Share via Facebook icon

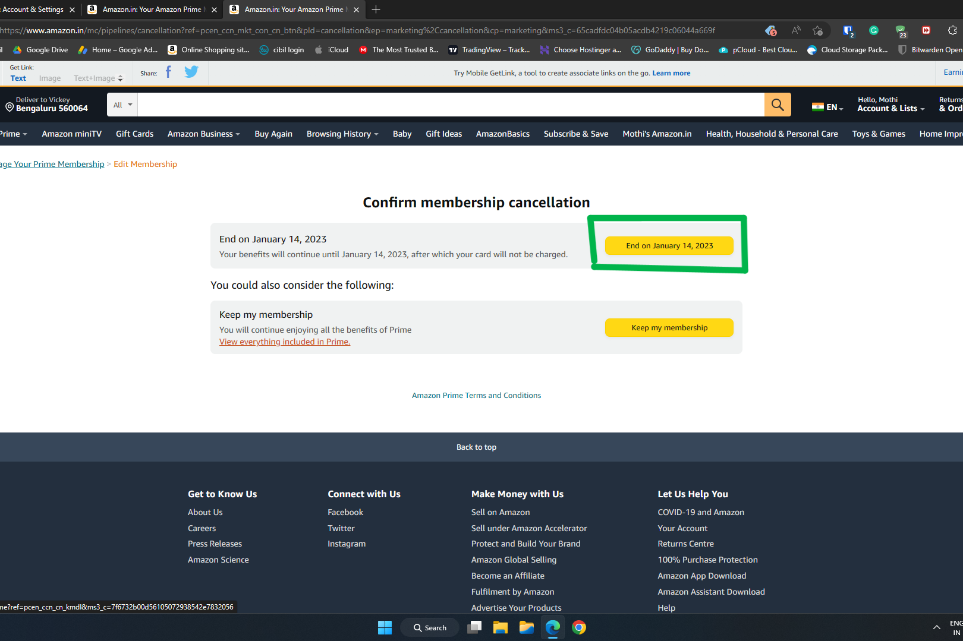coord(168,72)
